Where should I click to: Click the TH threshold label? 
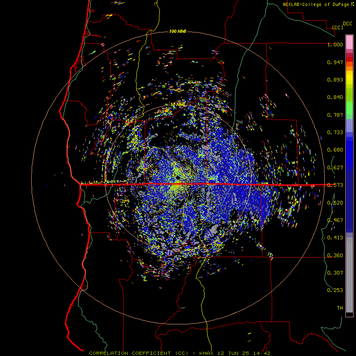(340, 308)
